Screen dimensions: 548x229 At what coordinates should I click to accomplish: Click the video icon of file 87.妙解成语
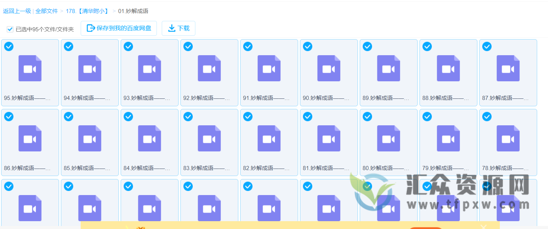(x=508, y=68)
